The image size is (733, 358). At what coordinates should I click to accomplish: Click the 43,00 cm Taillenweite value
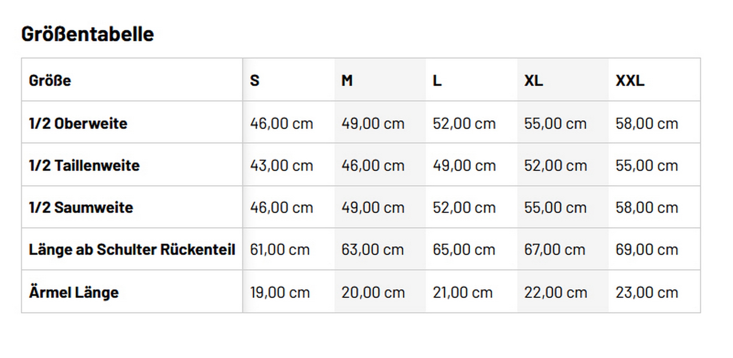click(x=282, y=166)
